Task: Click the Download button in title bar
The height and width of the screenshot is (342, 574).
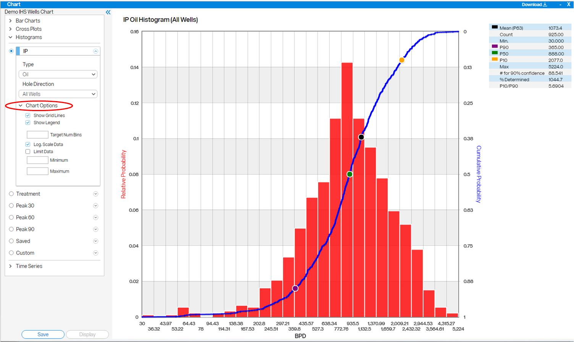Action: [x=534, y=5]
